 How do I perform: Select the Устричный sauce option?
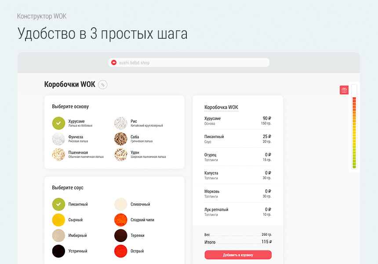point(58,251)
